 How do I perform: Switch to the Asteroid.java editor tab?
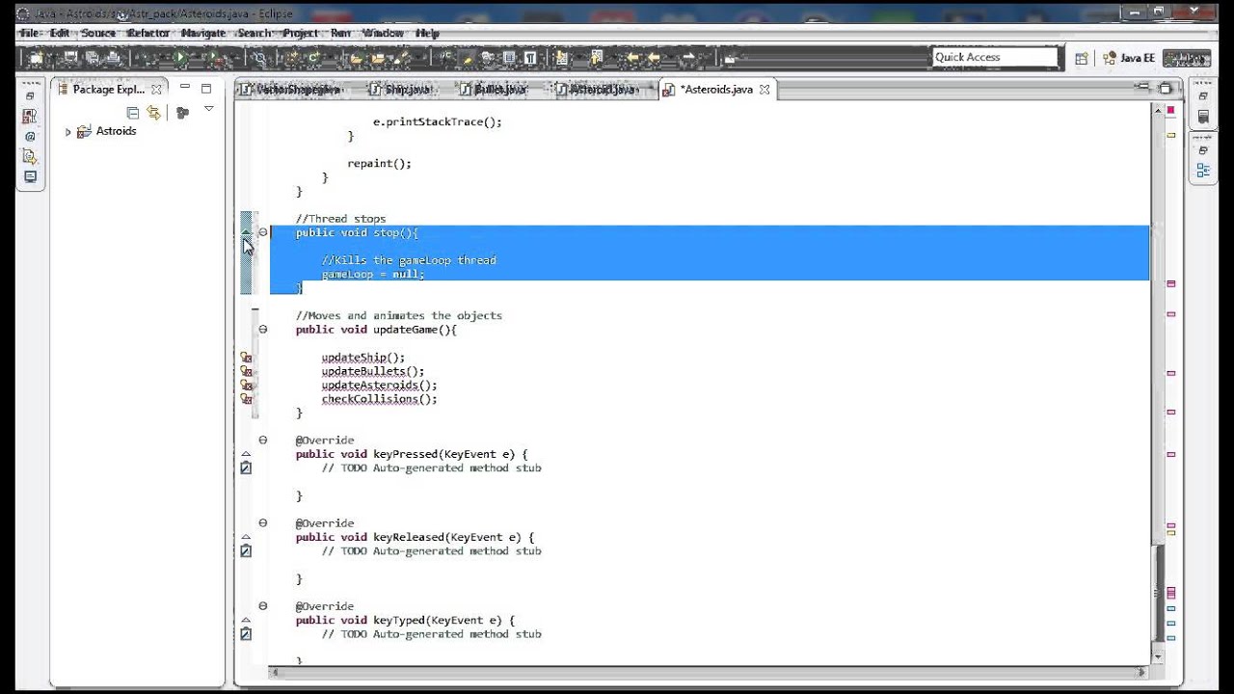596,89
